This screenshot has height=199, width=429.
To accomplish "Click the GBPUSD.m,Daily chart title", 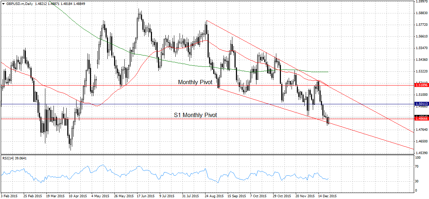I will tap(19, 4).
